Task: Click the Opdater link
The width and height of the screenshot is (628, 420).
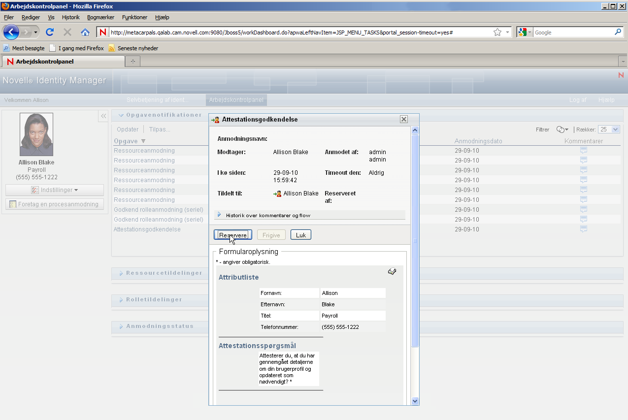Action: pyautogui.click(x=128, y=129)
